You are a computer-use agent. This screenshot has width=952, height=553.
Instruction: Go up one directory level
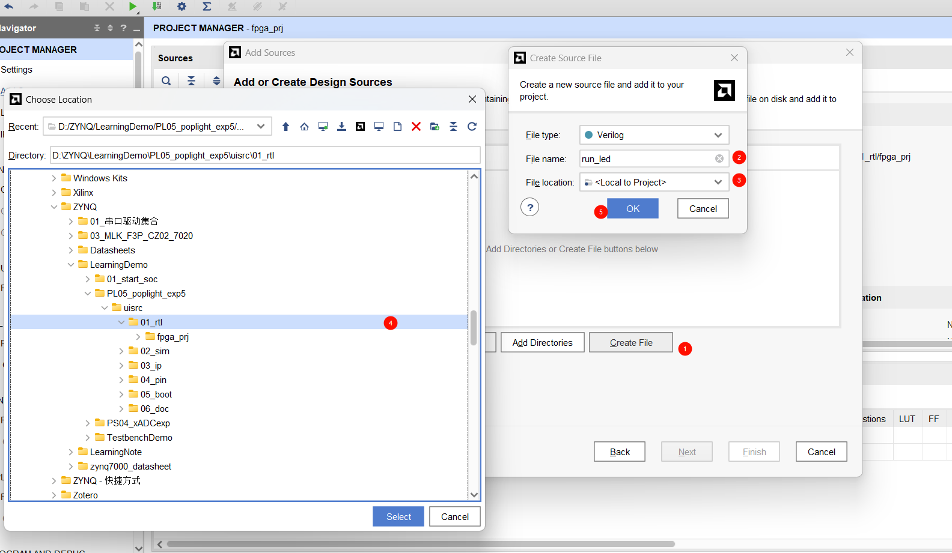285,127
